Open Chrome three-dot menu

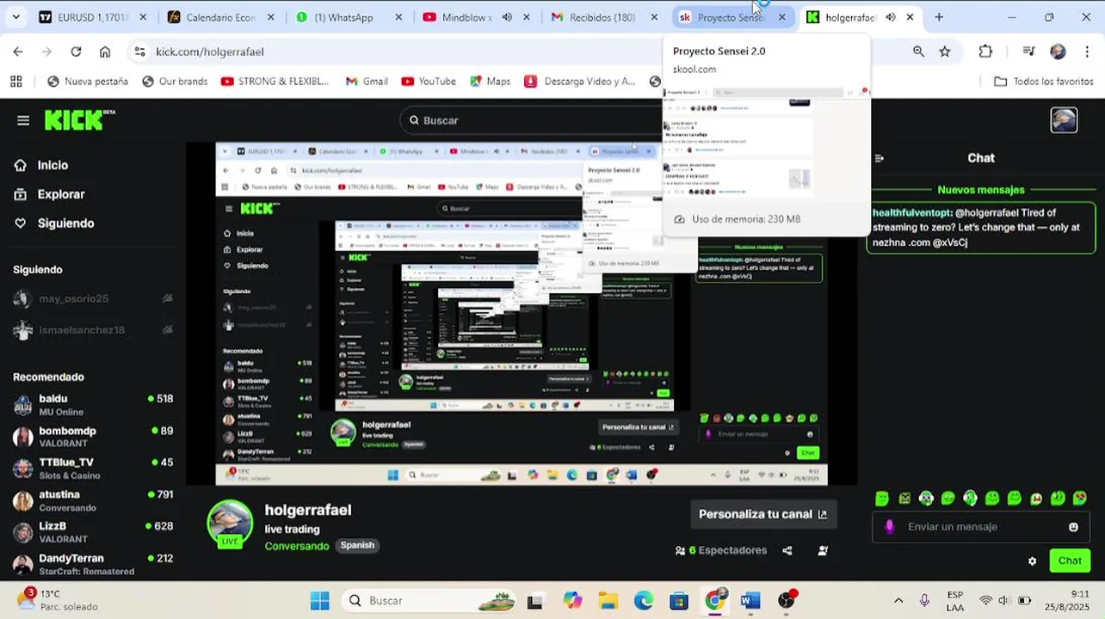1086,52
